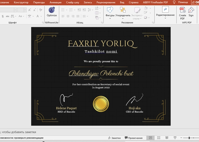This screenshot has height=142, width=199.
Task: Pick a shape fill color
Action: 146,8
